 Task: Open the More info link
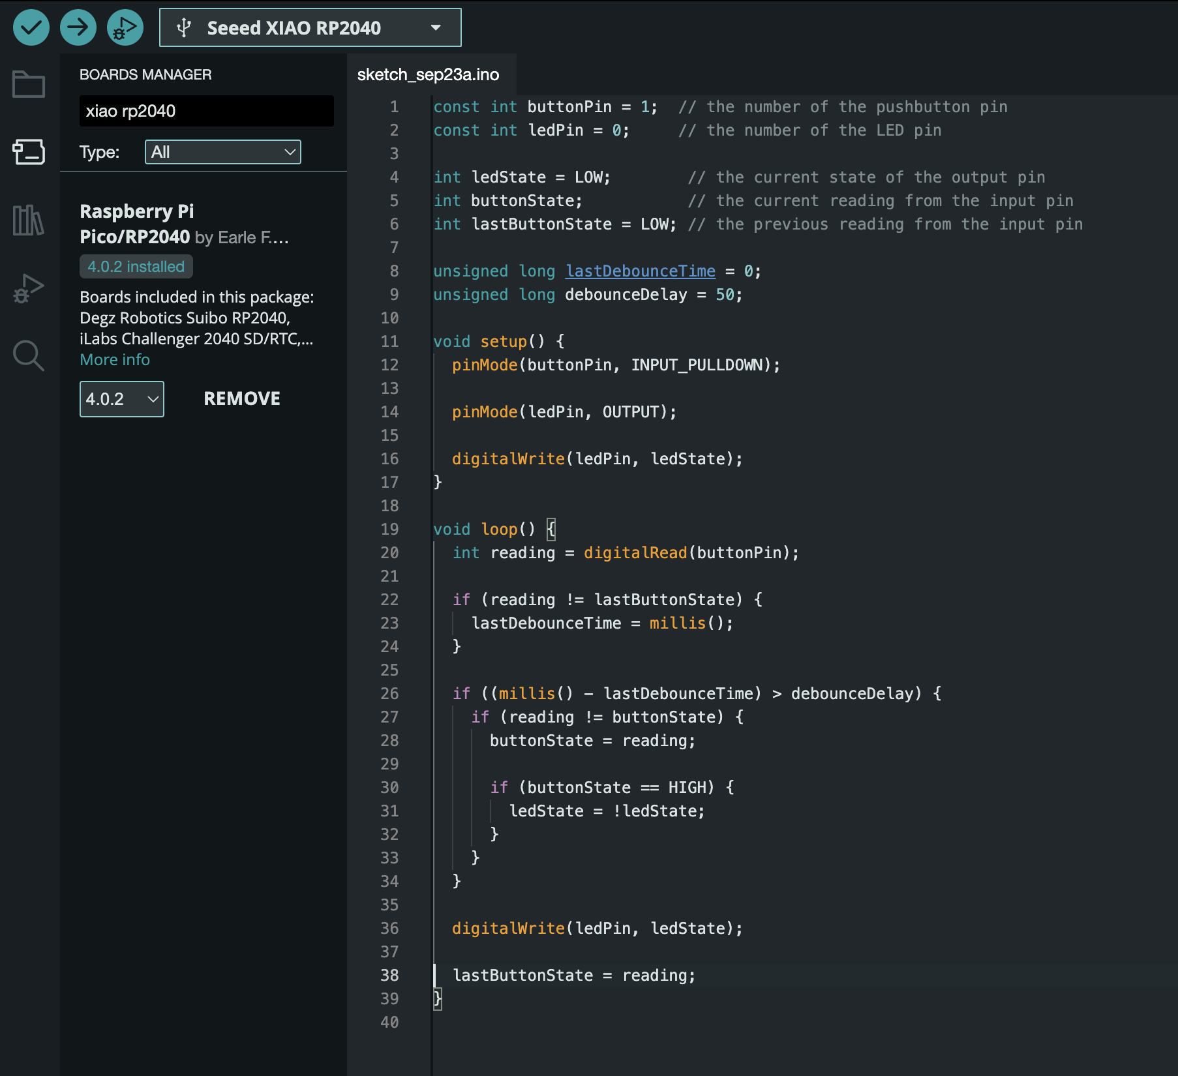115,360
